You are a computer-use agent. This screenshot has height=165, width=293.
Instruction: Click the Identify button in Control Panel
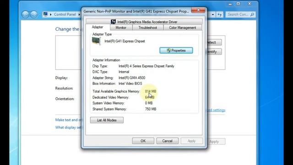click(x=214, y=52)
